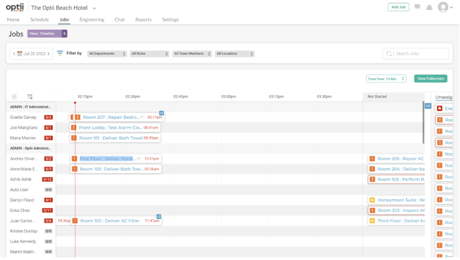Click priority icon on Room 205 Repair AC
Image resolution: width=460 pixels, height=260 pixels.
coord(372,158)
